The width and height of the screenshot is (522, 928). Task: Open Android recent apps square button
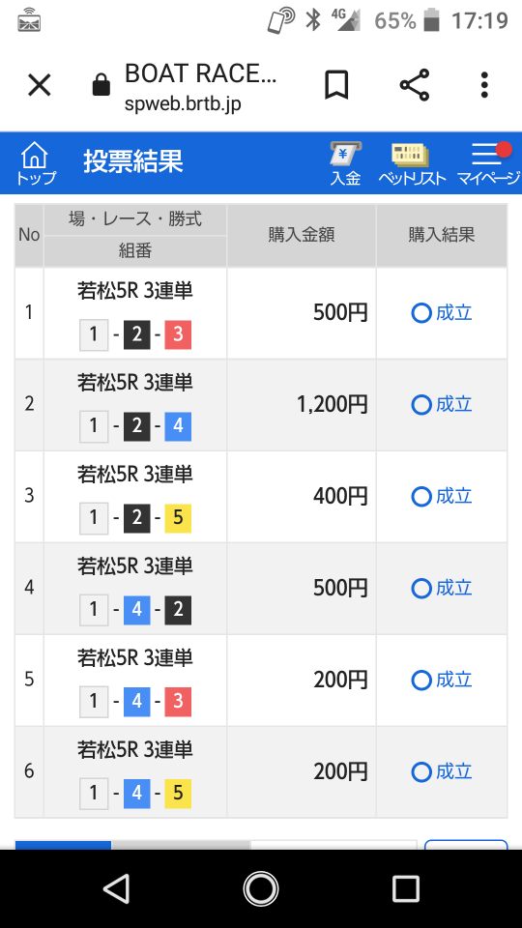(406, 888)
